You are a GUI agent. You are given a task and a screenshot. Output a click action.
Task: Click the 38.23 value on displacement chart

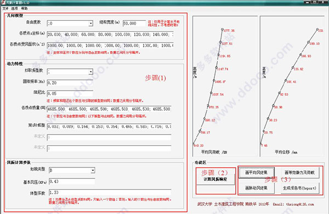tap(273, 120)
